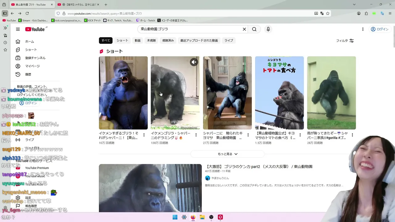
Task: Mute the イケメンゴリラ・シャバーニ short preview
Action: tap(194, 62)
